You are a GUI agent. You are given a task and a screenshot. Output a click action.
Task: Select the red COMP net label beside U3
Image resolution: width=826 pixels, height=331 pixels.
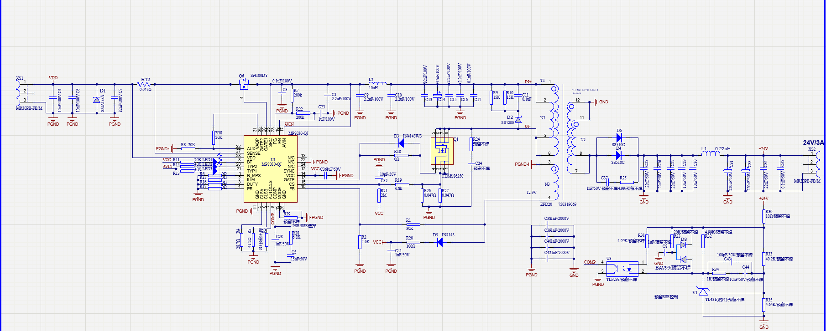[x=590, y=262]
